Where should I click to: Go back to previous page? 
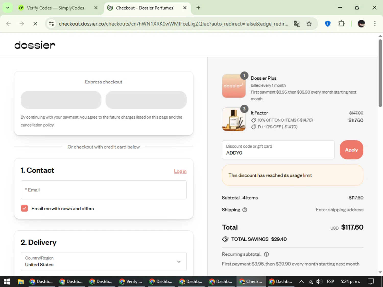pos(8,24)
